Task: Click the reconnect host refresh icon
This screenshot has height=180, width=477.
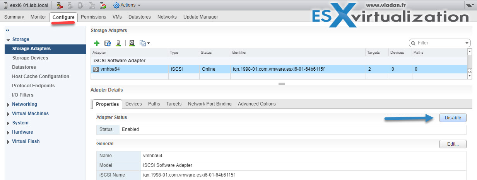Action: [x=103, y=5]
